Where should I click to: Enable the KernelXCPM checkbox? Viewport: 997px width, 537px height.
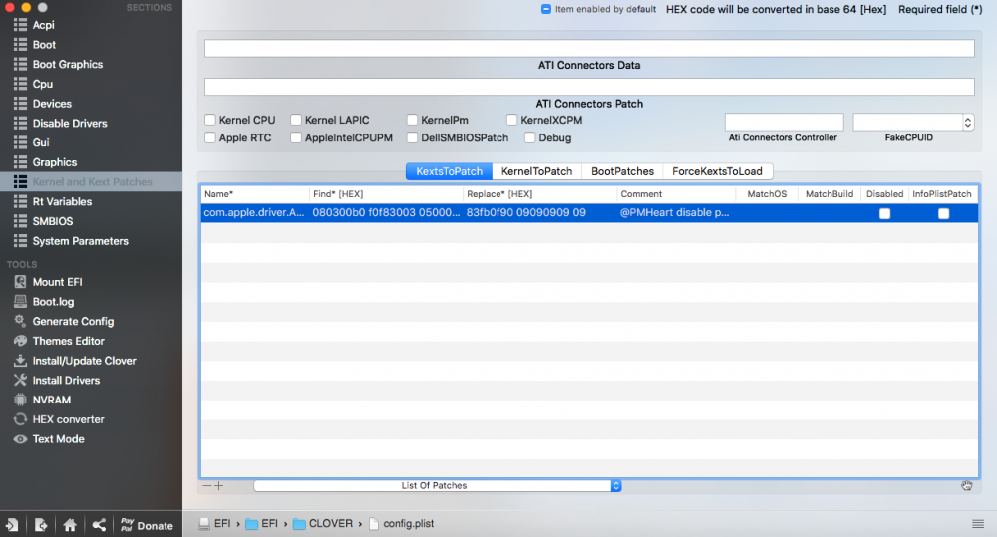pyautogui.click(x=511, y=120)
